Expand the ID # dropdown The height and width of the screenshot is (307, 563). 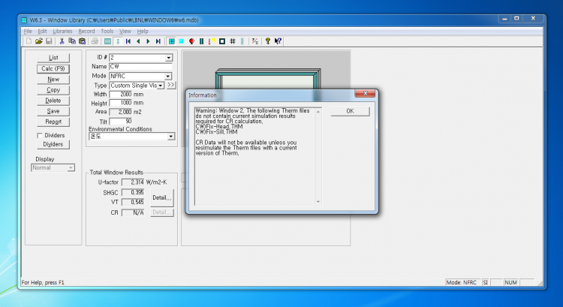[168, 57]
